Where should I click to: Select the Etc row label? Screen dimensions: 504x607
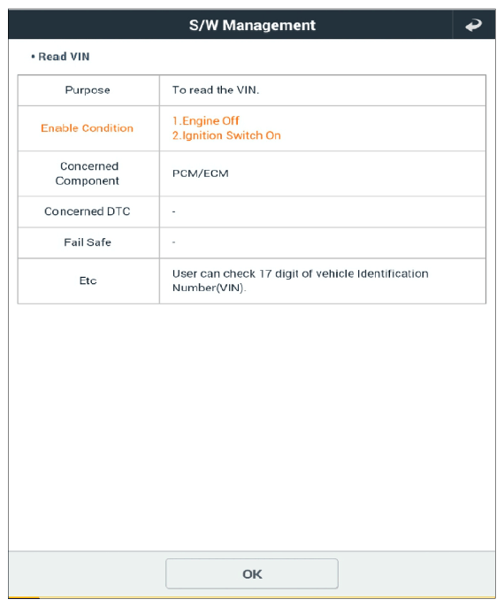point(88,280)
